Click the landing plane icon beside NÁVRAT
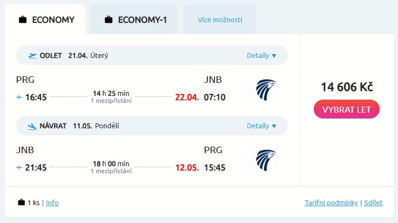398x223 pixels. [x=32, y=126]
